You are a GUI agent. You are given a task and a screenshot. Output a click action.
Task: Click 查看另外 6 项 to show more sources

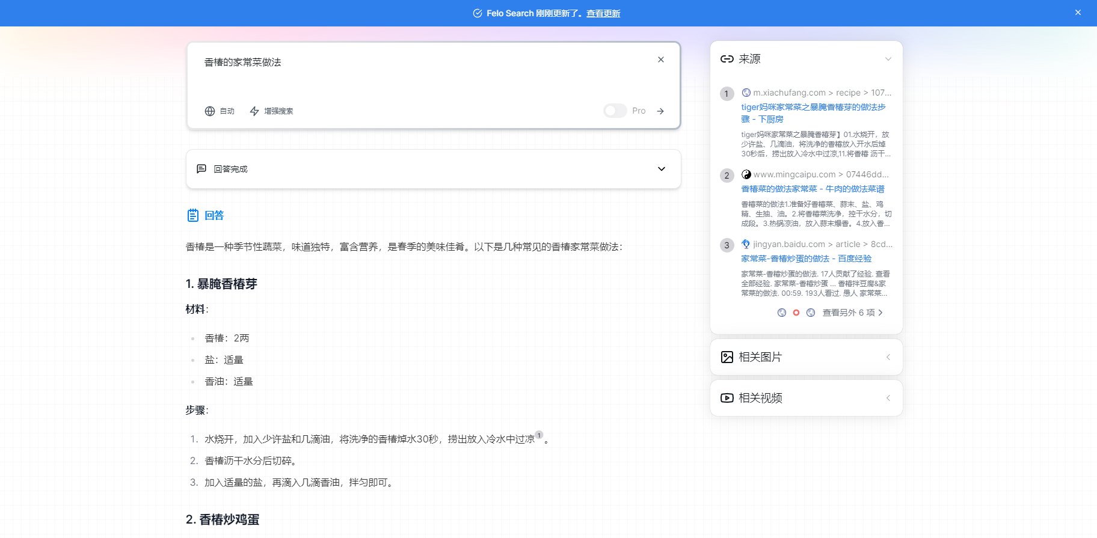849,313
